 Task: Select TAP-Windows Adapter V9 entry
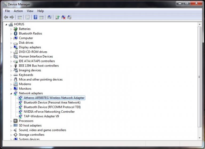pyautogui.click(x=41, y=116)
